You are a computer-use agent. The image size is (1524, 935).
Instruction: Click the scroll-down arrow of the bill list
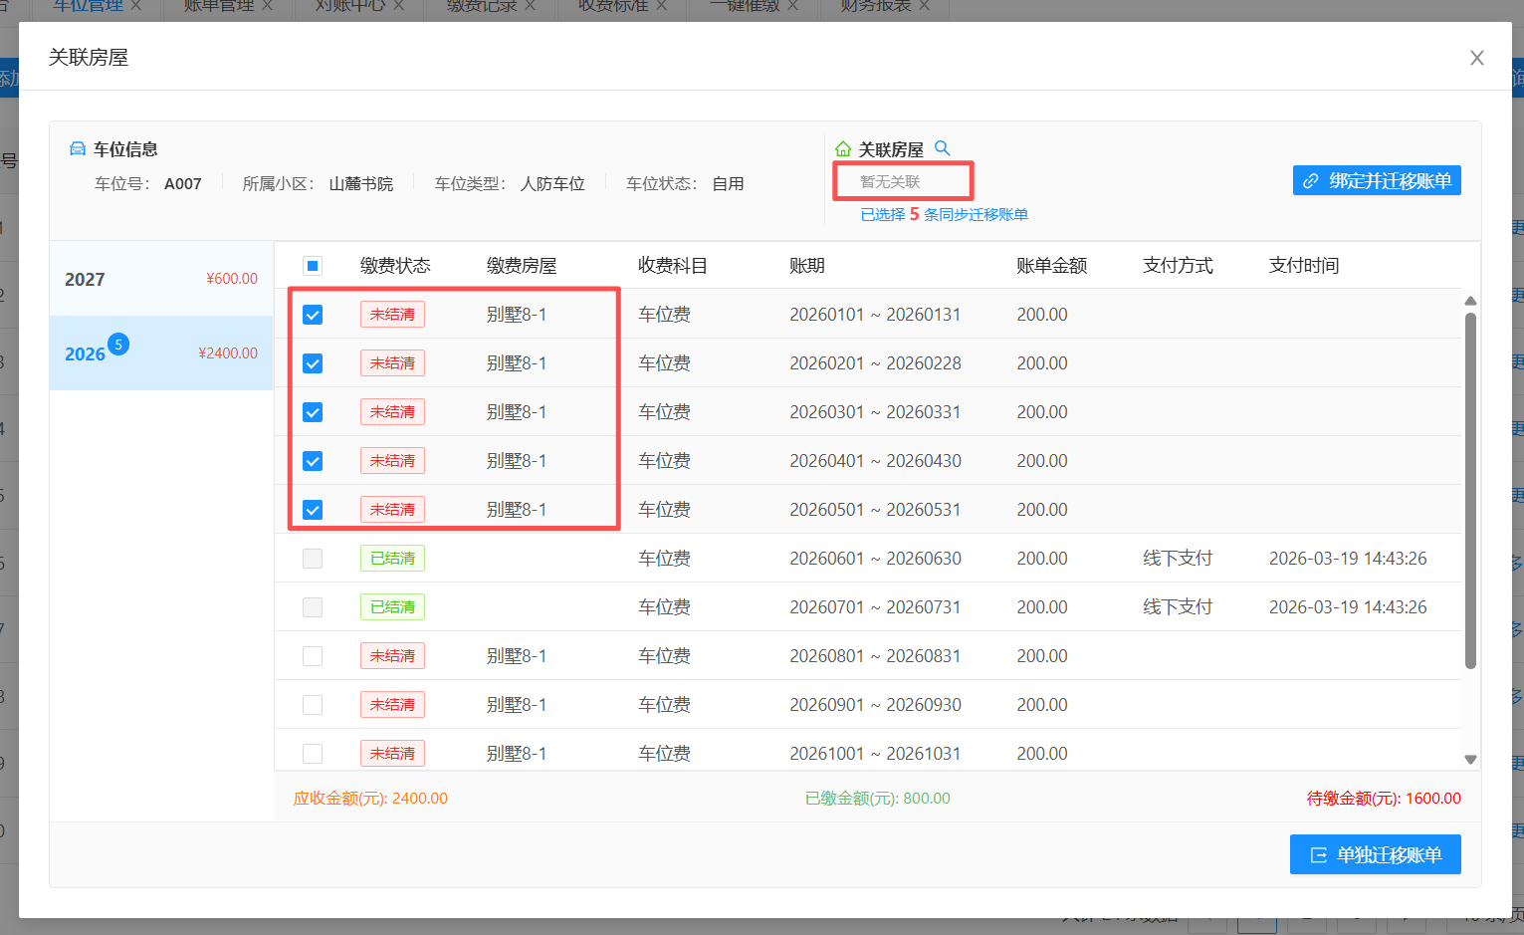point(1470,760)
